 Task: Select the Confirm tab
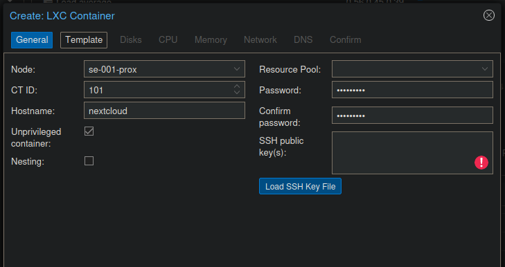(x=345, y=40)
